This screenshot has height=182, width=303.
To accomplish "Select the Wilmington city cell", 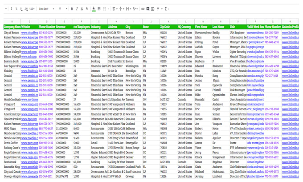I will [x=134, y=66].
